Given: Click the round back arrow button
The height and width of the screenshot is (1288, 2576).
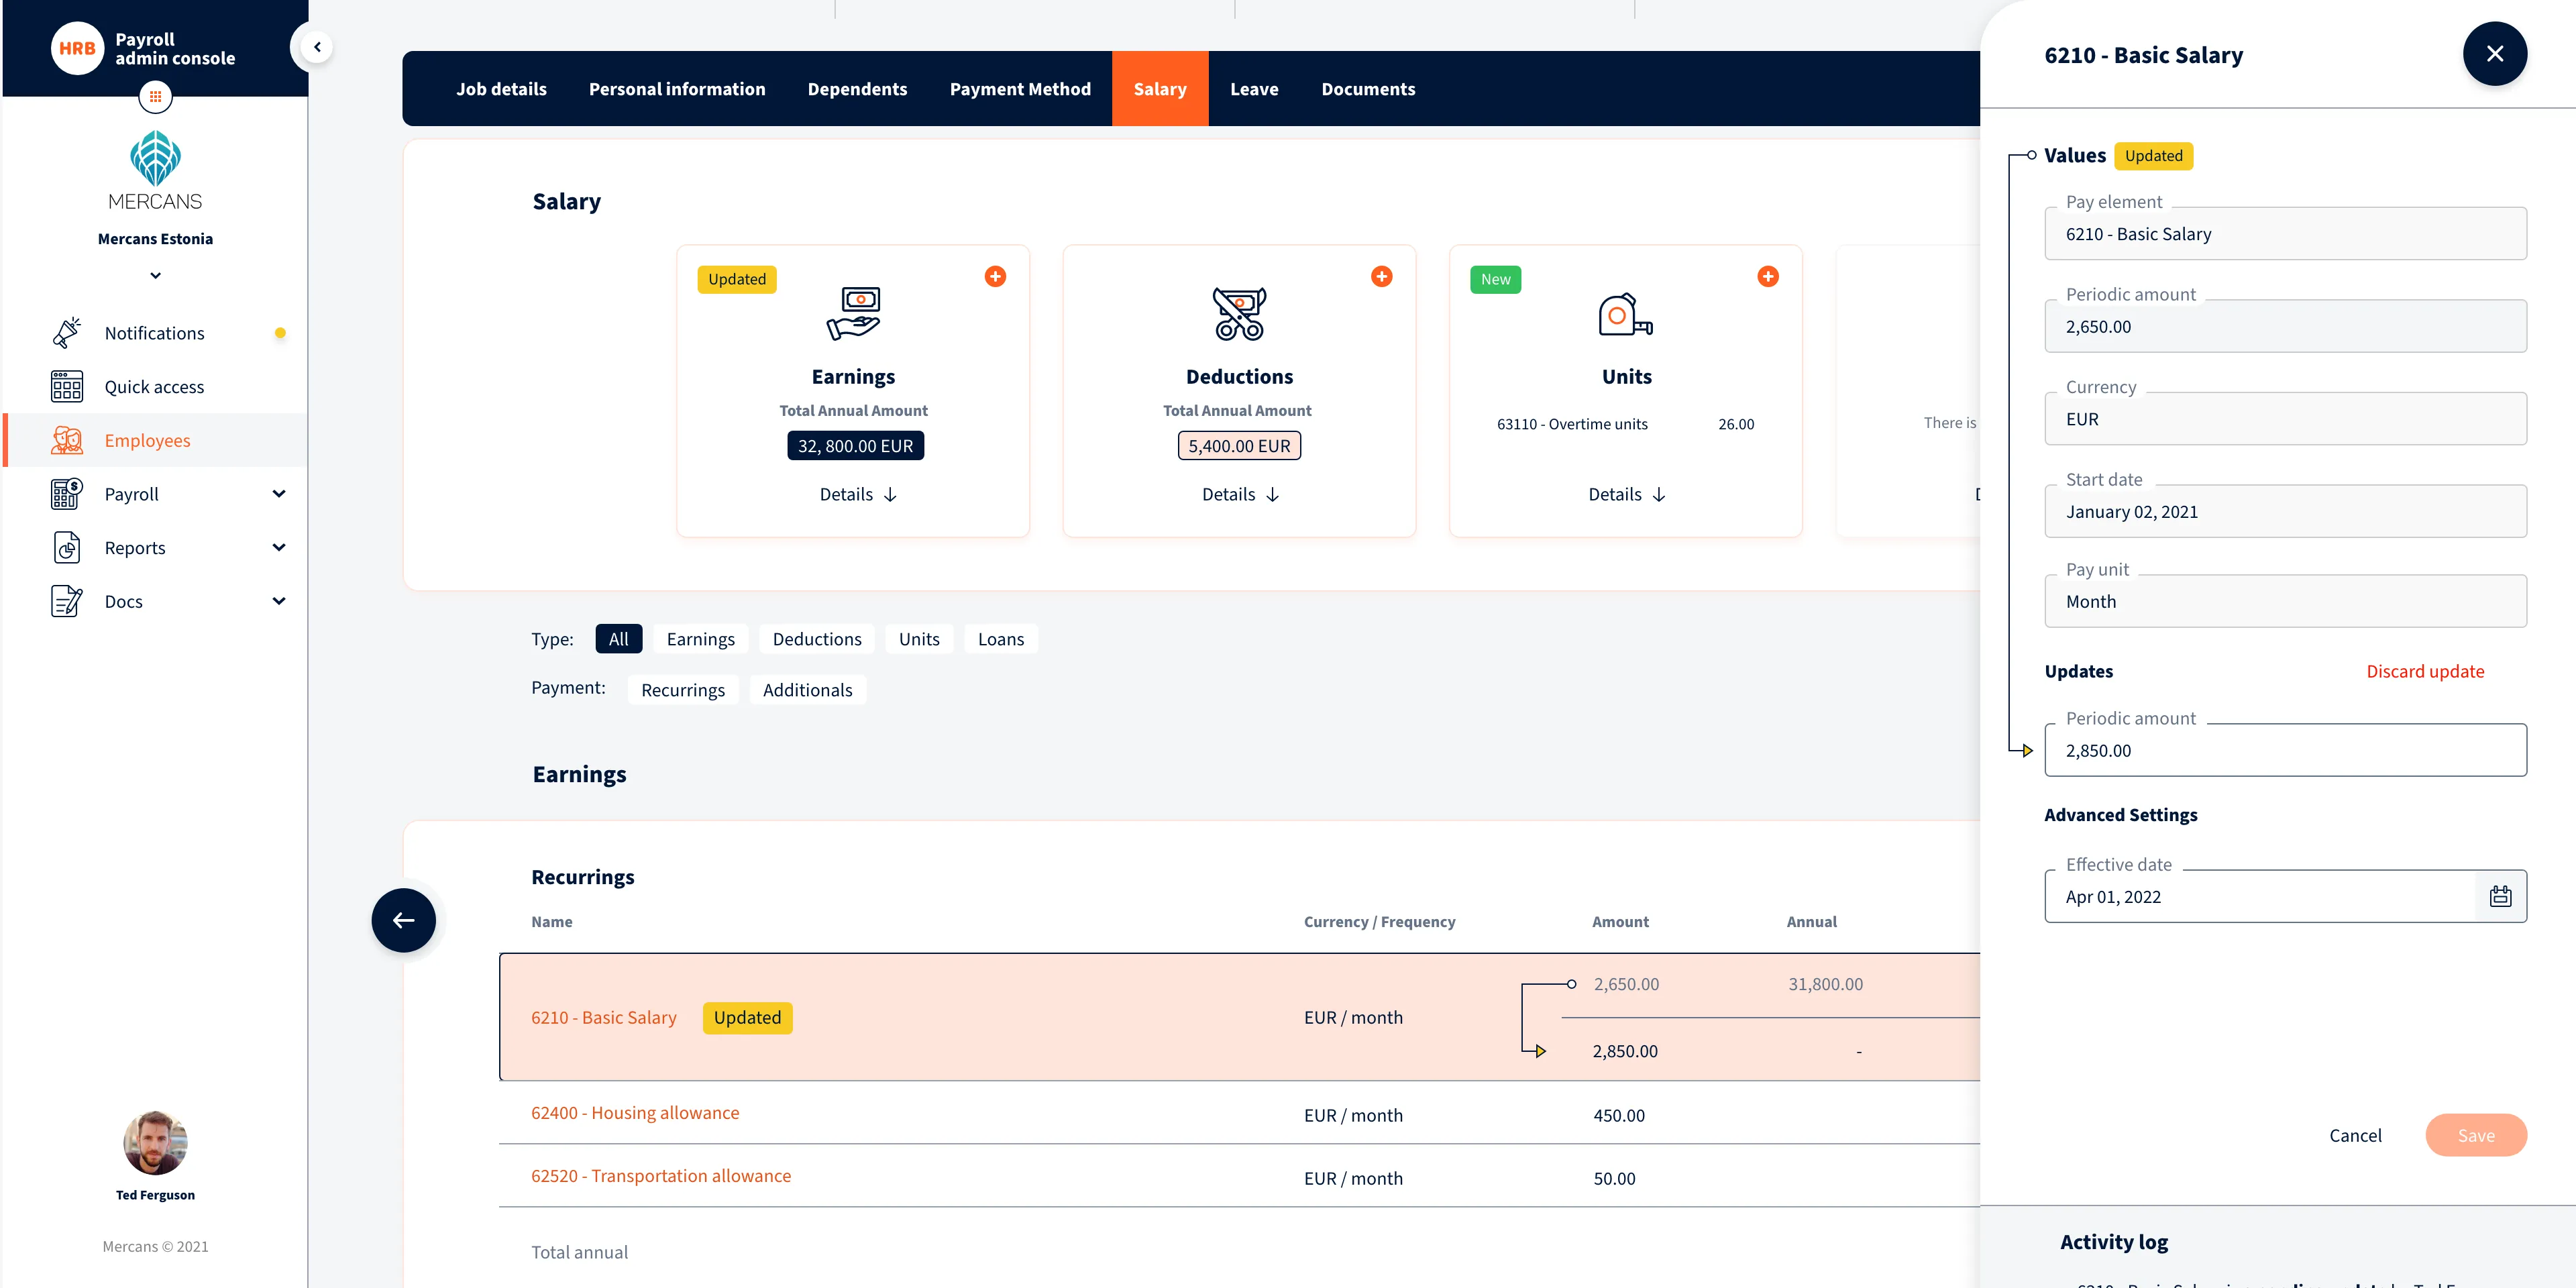Looking at the screenshot, I should tap(403, 920).
